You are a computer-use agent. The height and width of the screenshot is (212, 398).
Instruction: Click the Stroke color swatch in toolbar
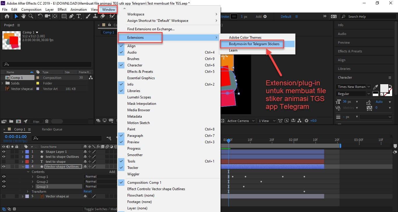[234, 17]
